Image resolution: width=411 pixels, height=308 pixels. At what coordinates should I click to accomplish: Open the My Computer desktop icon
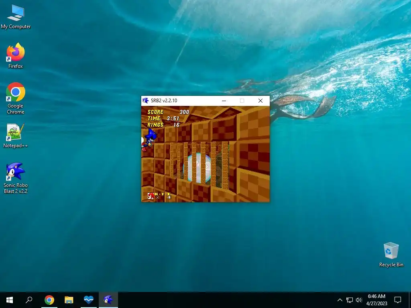coord(16,16)
